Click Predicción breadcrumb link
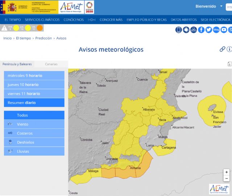Viewport: 232px width, 196px height. (43, 38)
